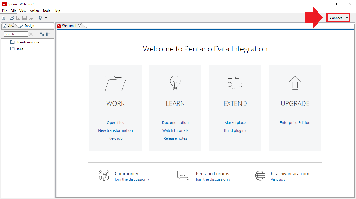Click the LEARN heading
The width and height of the screenshot is (356, 199).
[x=175, y=103]
